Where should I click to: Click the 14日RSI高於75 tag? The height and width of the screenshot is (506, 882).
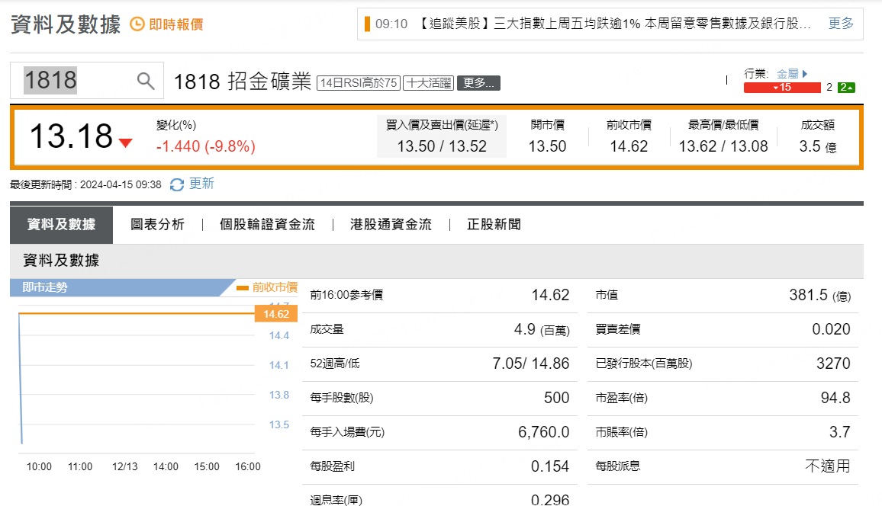358,83
